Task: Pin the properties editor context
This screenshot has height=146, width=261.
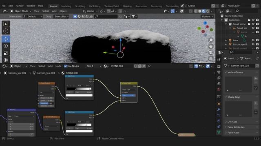Action: (x=257, y=58)
